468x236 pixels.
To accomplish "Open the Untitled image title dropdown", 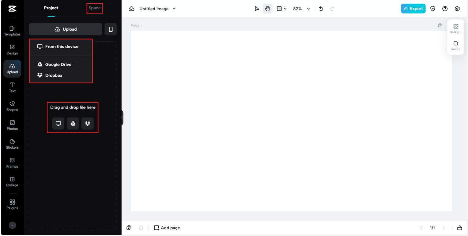I will click(x=158, y=9).
